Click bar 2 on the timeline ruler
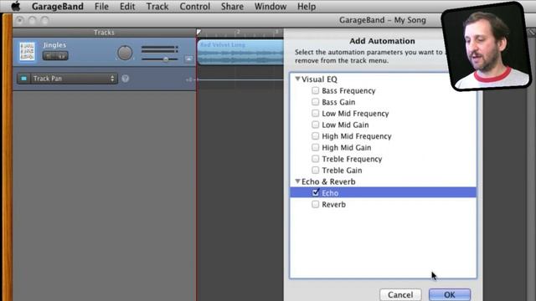This screenshot has width=536, height=301. point(238,32)
